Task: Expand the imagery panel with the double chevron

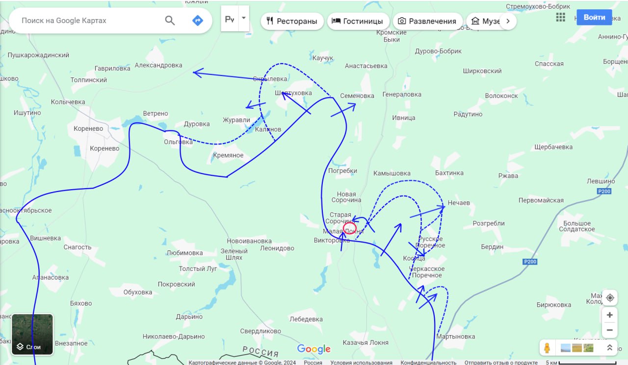Action: 610,348
